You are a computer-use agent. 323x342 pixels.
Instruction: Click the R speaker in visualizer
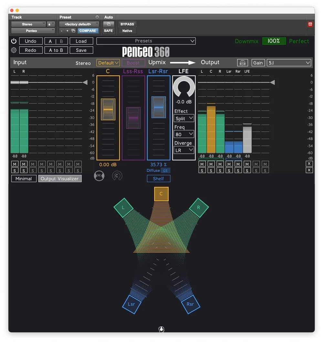pyautogui.click(x=199, y=208)
